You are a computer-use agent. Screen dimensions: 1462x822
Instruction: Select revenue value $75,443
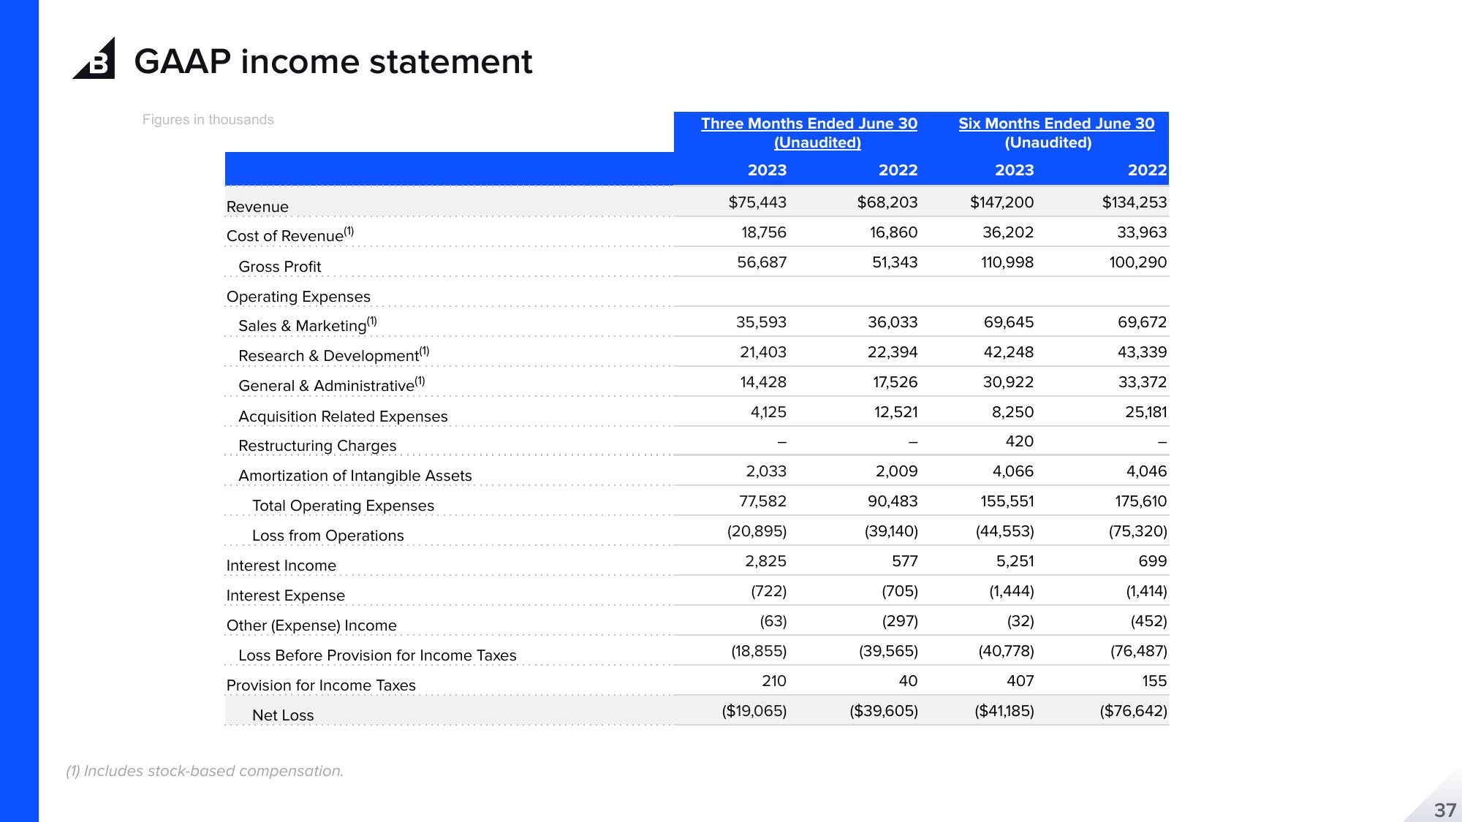[x=757, y=202]
